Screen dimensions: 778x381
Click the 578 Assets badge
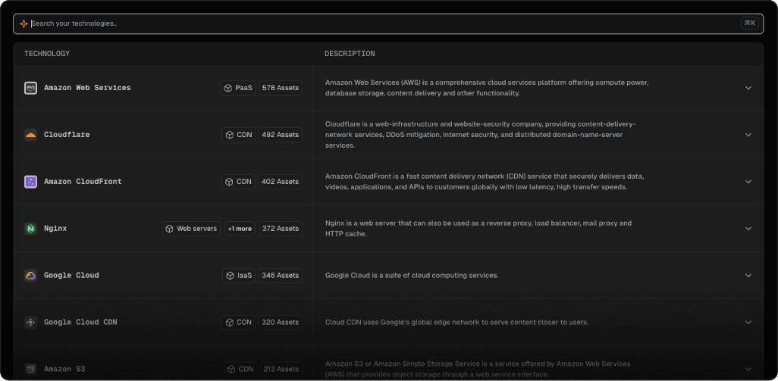[x=280, y=88]
